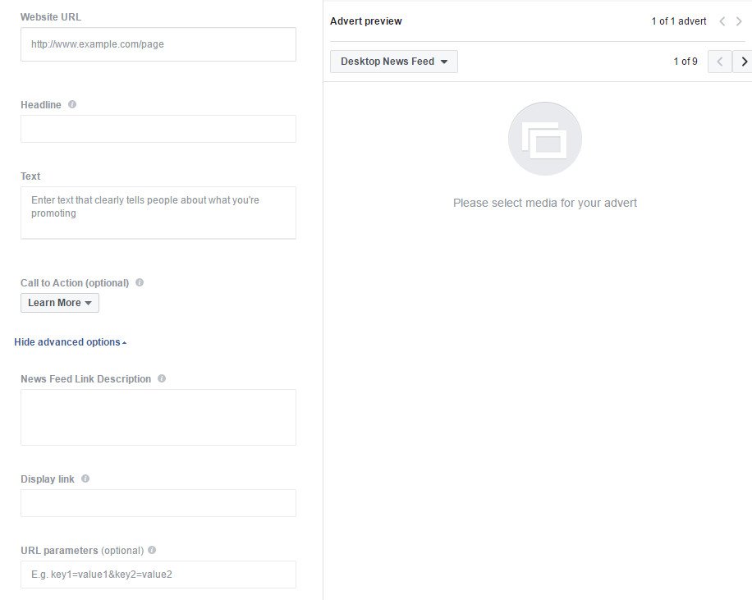This screenshot has height=600, width=752.
Task: Select the News Feed Link Description box
Action: 158,417
